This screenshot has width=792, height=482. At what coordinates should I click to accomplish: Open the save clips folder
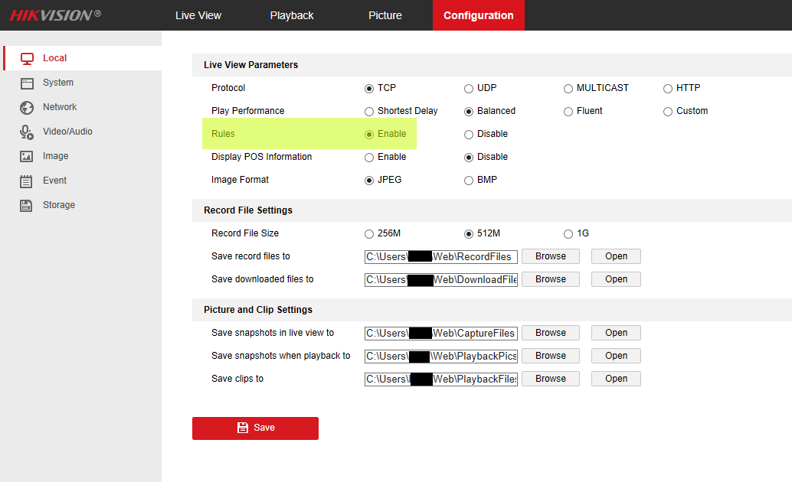click(x=616, y=379)
